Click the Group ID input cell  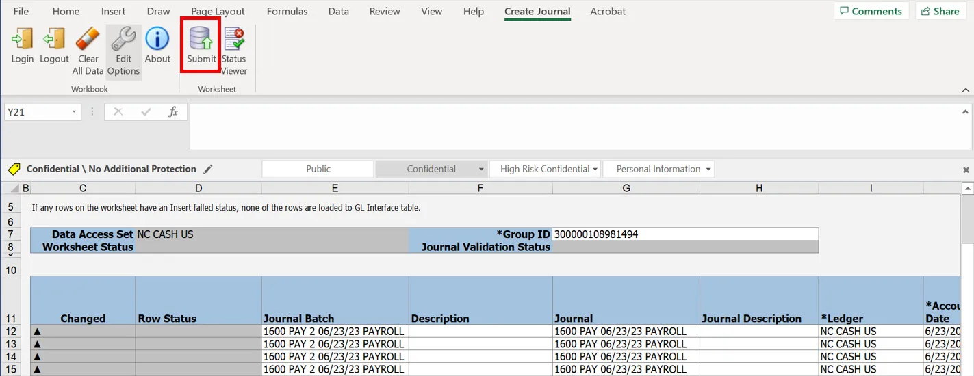coord(684,234)
